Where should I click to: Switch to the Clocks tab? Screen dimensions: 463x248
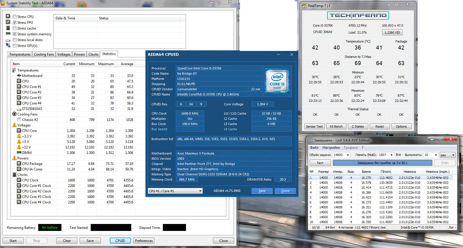click(93, 54)
